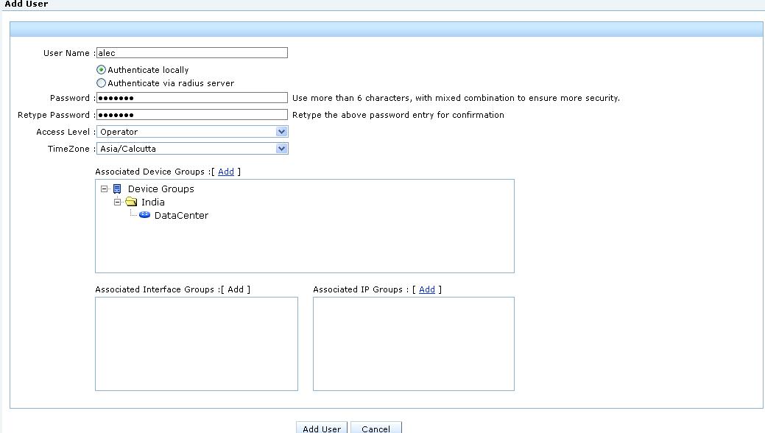The width and height of the screenshot is (765, 433).
Task: Click into the Password field
Action: [x=191, y=98]
